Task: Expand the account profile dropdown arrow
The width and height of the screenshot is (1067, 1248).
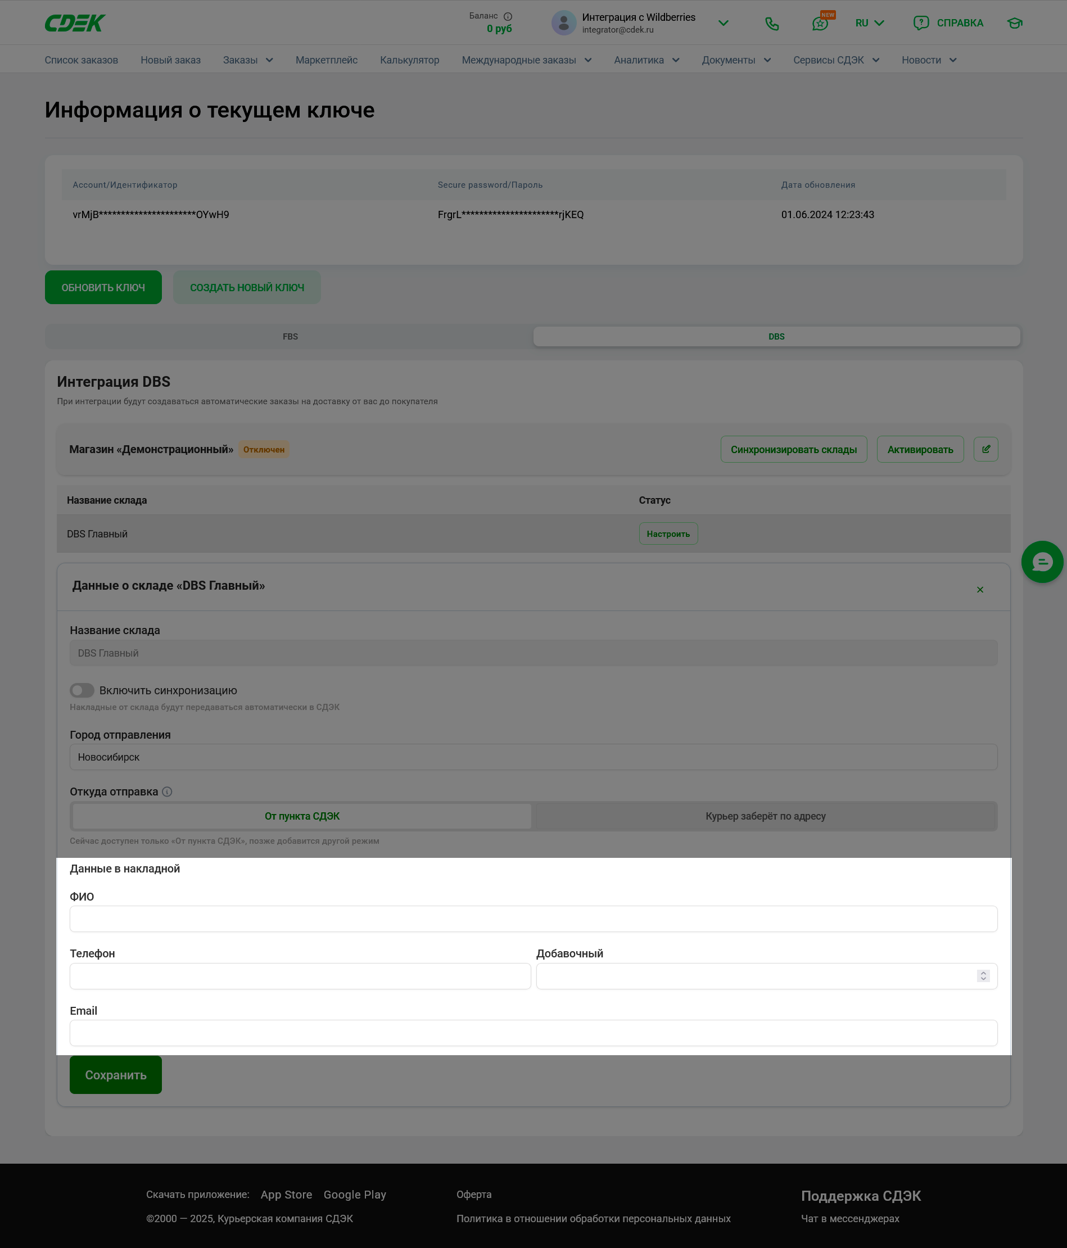Action: [723, 23]
